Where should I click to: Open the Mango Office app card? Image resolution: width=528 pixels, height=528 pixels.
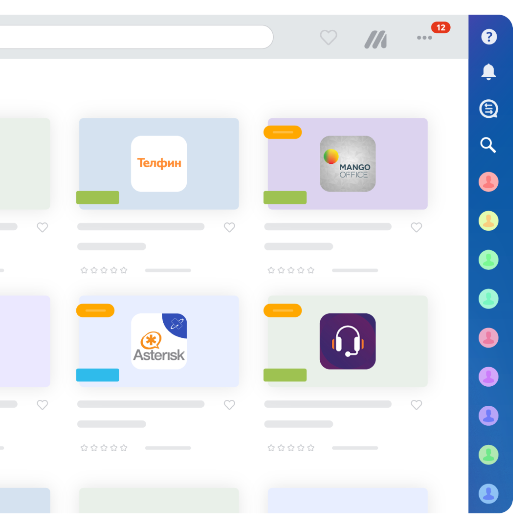pyautogui.click(x=348, y=164)
